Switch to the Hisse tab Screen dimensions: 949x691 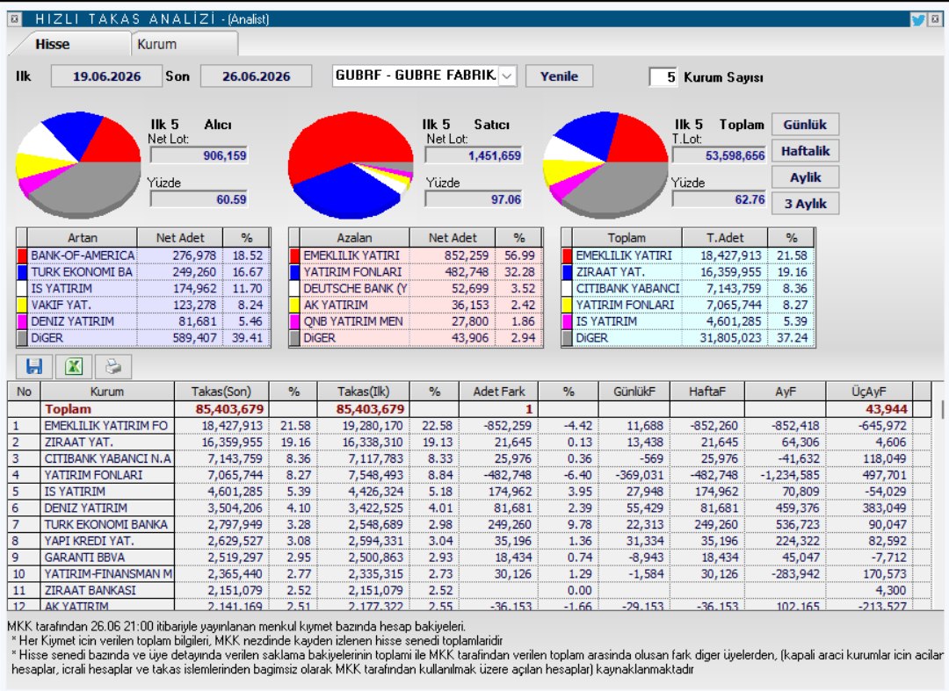point(53,44)
